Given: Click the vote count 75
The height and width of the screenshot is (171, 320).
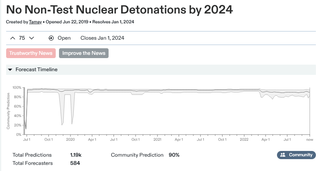Looking at the screenshot, I should point(22,38).
